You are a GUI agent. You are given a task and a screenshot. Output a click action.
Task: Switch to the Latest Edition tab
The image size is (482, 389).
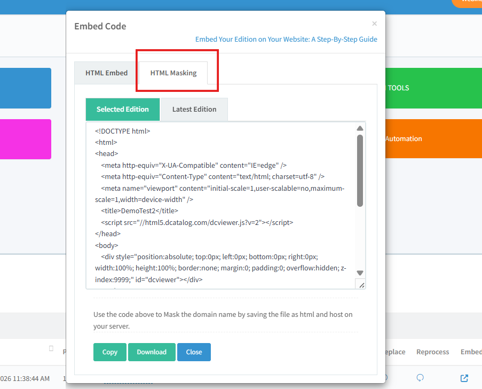pyautogui.click(x=194, y=110)
